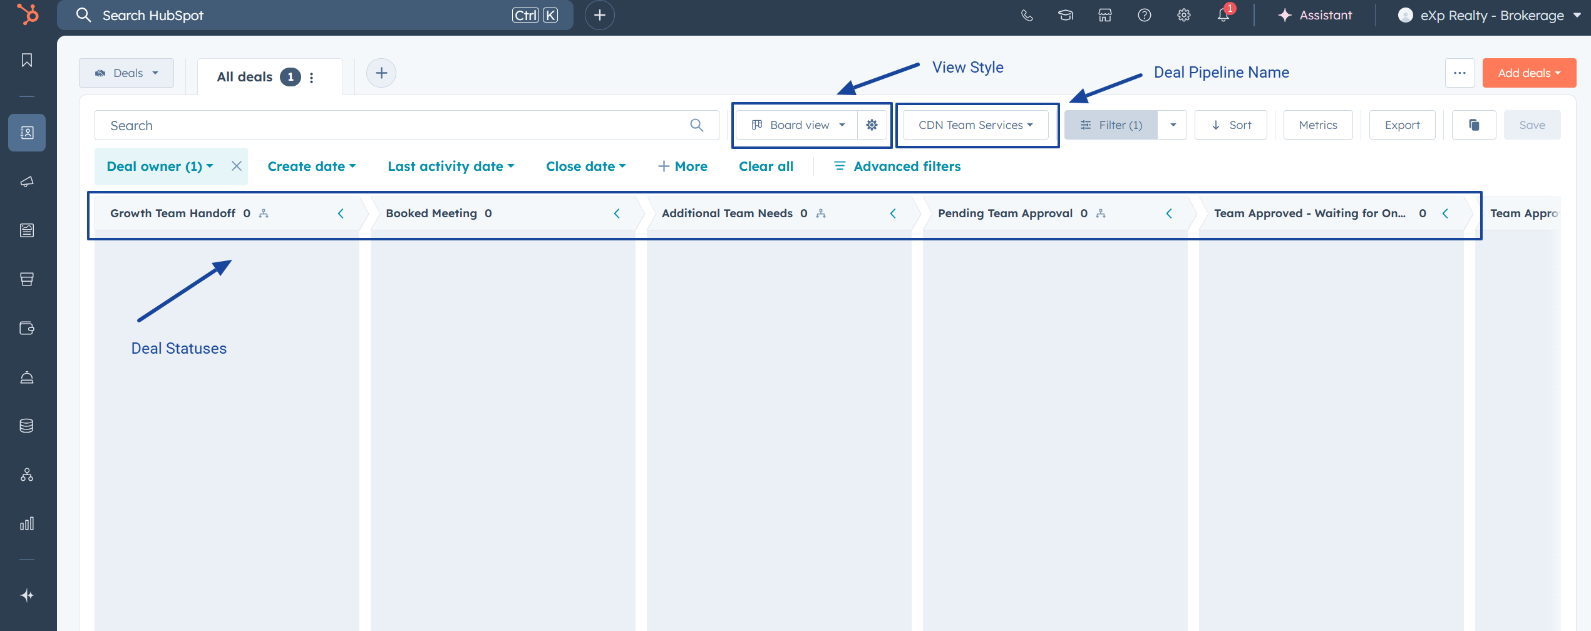Open the Board view style dropdown

click(x=798, y=125)
